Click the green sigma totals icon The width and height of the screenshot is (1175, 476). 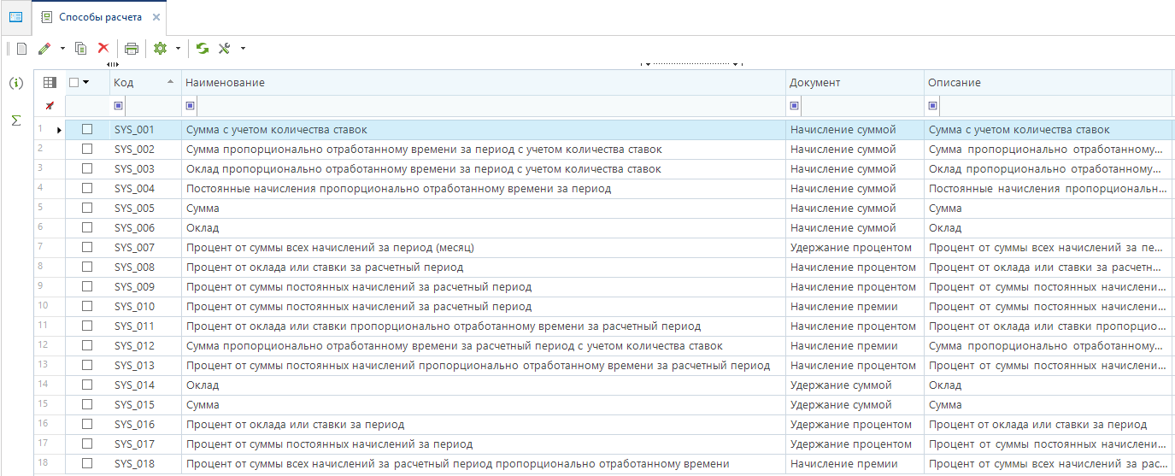tap(15, 120)
